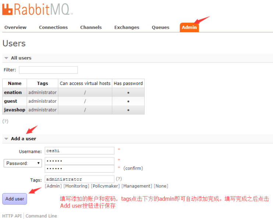Click the Add user button

15,199
